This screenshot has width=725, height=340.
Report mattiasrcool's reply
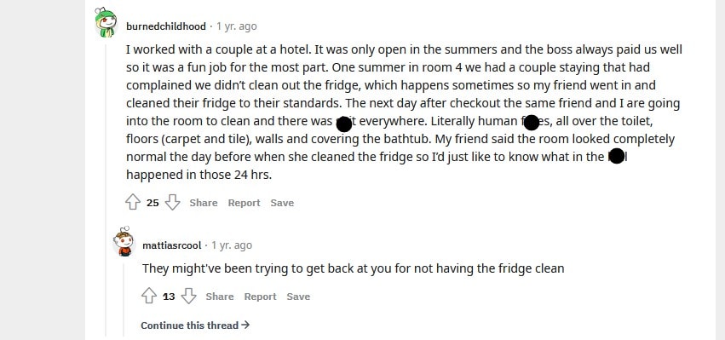261,297
